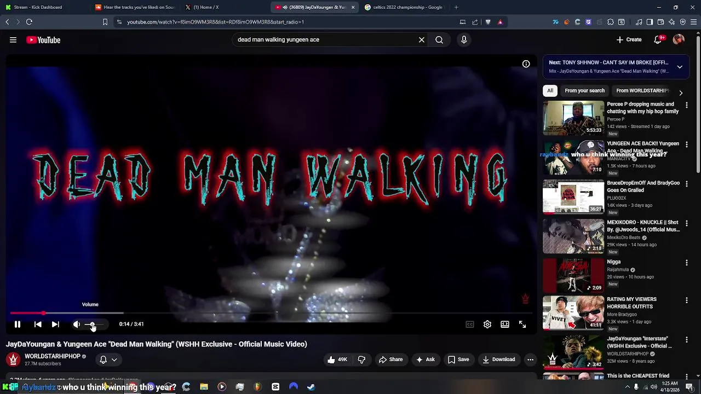
Task: Like the video (49K)
Action: click(x=337, y=360)
